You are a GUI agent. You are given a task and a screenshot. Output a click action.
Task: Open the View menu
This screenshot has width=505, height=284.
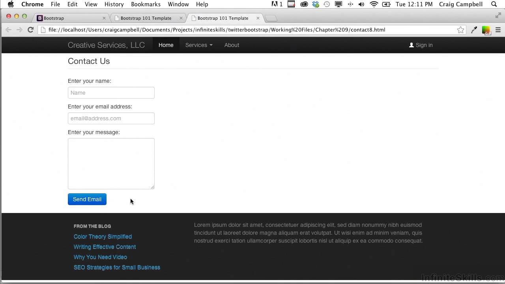(x=91, y=4)
